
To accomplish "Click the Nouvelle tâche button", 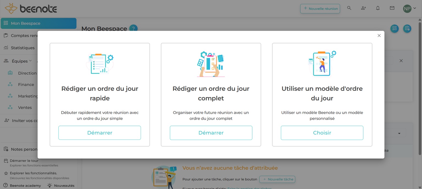I will pyautogui.click(x=277, y=179).
